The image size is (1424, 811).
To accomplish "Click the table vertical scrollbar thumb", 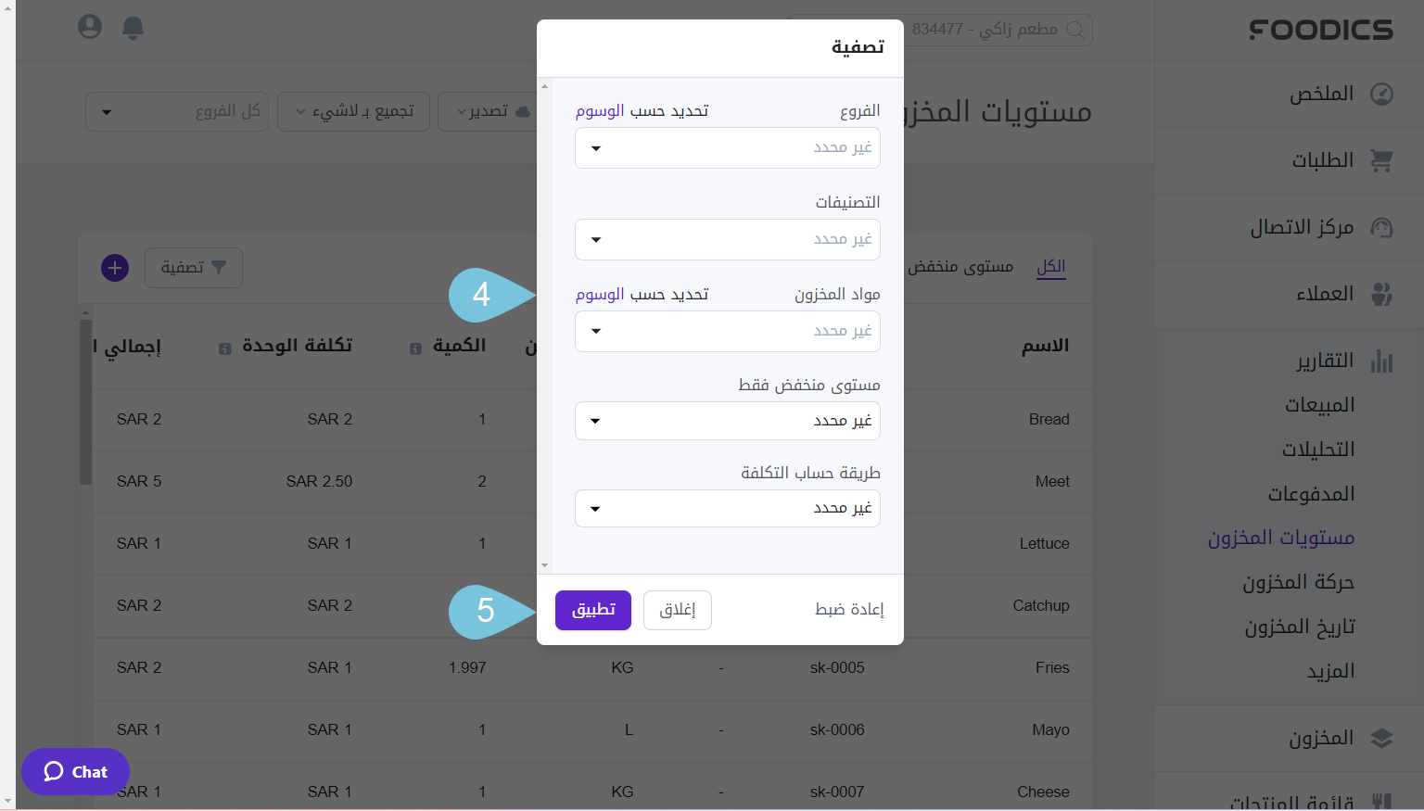I will tap(85, 402).
